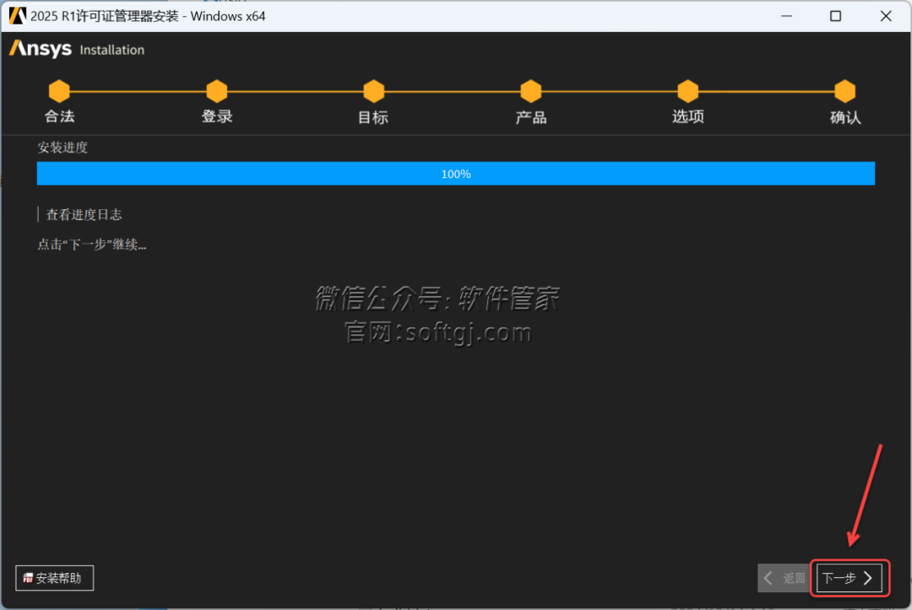Select the 确认 step hexagon

[x=845, y=91]
